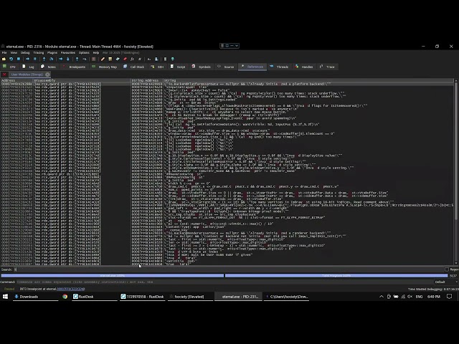Open the Windows notification center icon
The height and width of the screenshot is (344, 459).
click(450, 297)
